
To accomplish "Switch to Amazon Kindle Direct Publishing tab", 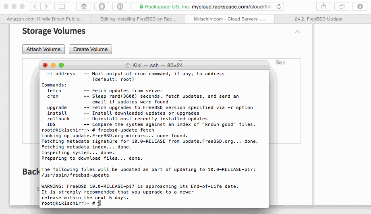I will [45, 19].
